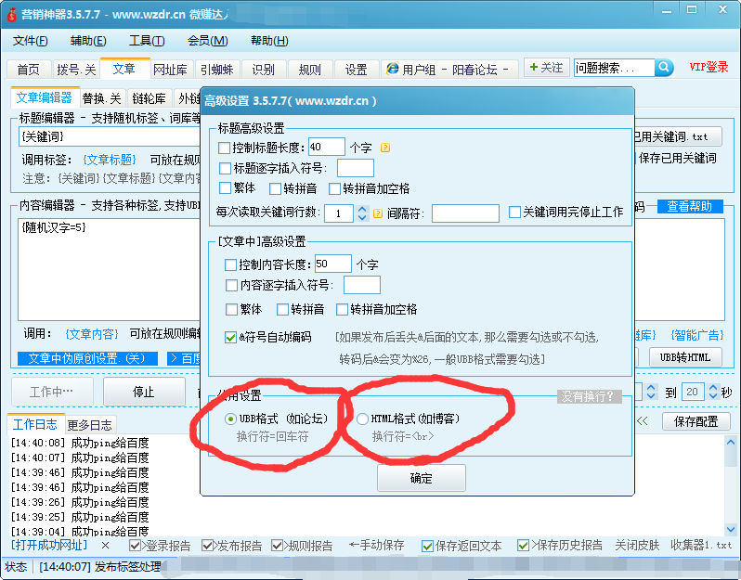741x580 pixels.
Task: Open the File menu
Action: [31, 41]
